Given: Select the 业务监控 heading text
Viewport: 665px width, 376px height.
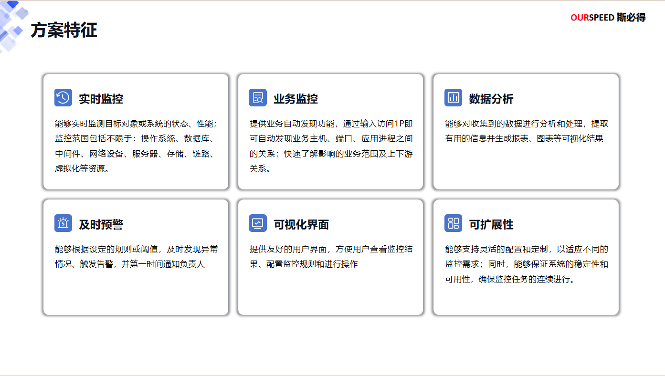Looking at the screenshot, I should pyautogui.click(x=296, y=99).
